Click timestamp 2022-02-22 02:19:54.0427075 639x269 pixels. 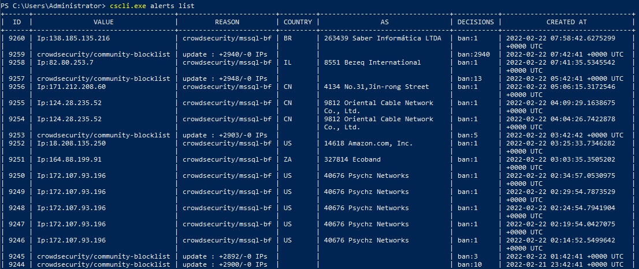coord(561,224)
